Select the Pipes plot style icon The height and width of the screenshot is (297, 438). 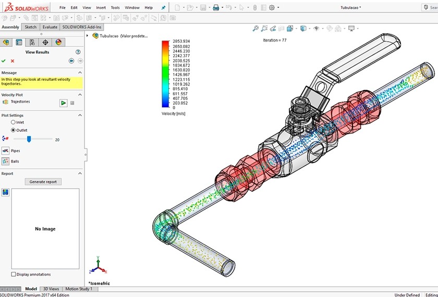pos(5,151)
